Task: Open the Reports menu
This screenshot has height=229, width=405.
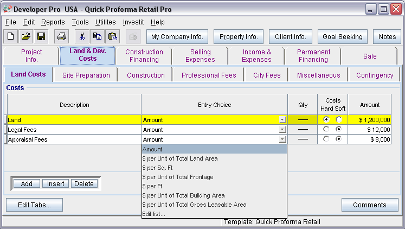Action: [53, 22]
